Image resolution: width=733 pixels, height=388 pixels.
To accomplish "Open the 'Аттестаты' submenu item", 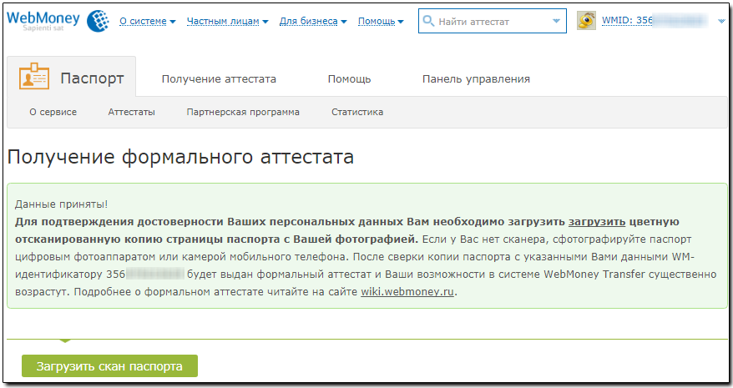I will pyautogui.click(x=131, y=112).
